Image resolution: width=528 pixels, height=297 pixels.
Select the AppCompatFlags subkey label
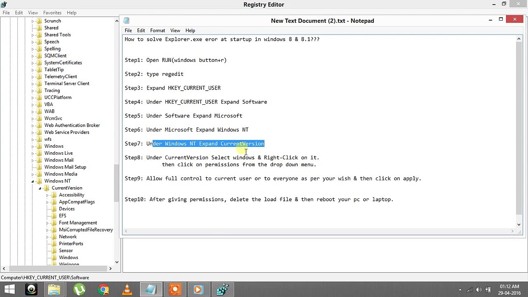tap(77, 202)
